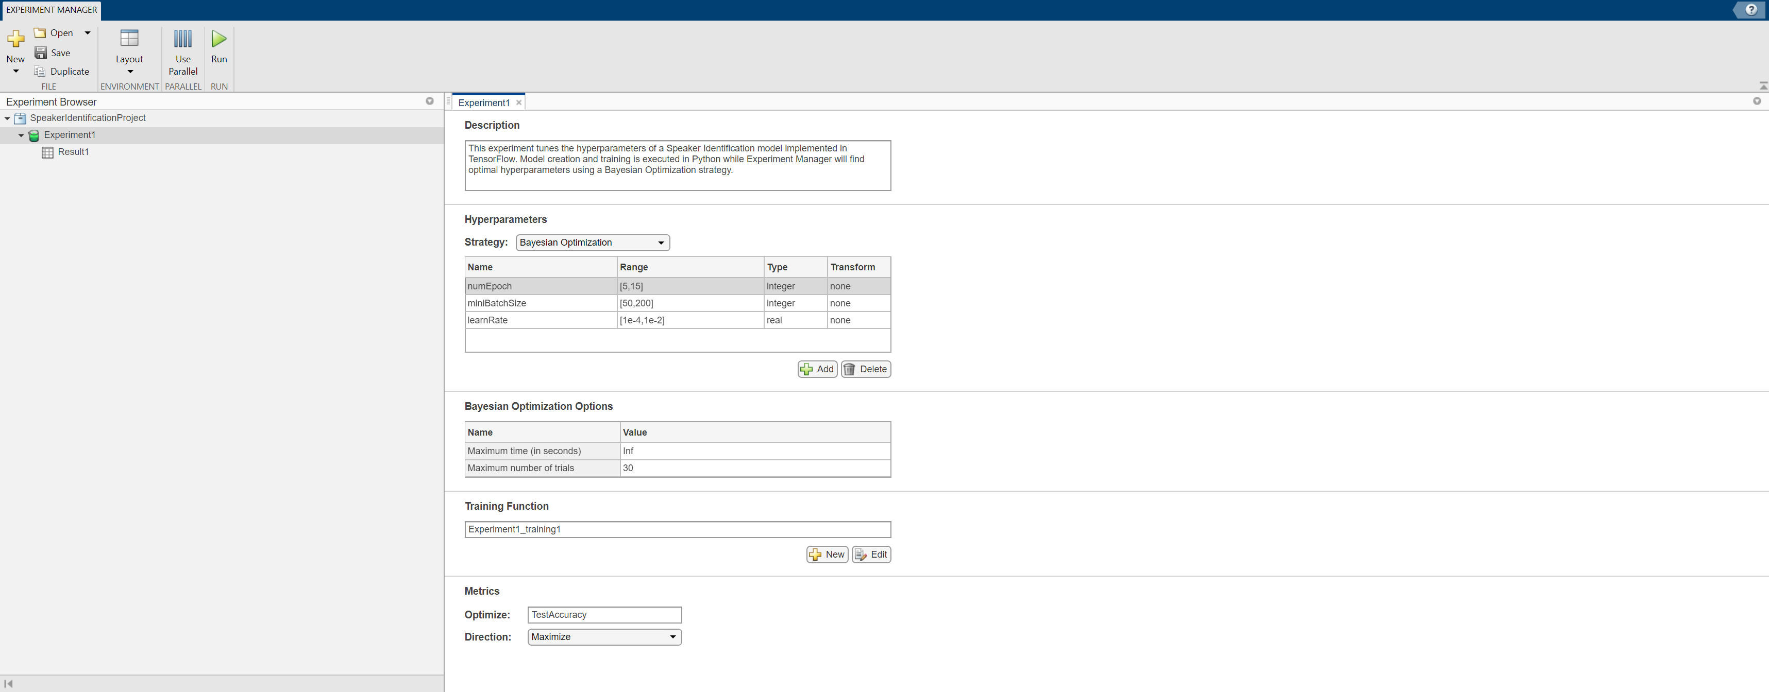Screen dimensions: 1769x692
Task: Switch to the Experiment1 tab
Action: (x=483, y=103)
